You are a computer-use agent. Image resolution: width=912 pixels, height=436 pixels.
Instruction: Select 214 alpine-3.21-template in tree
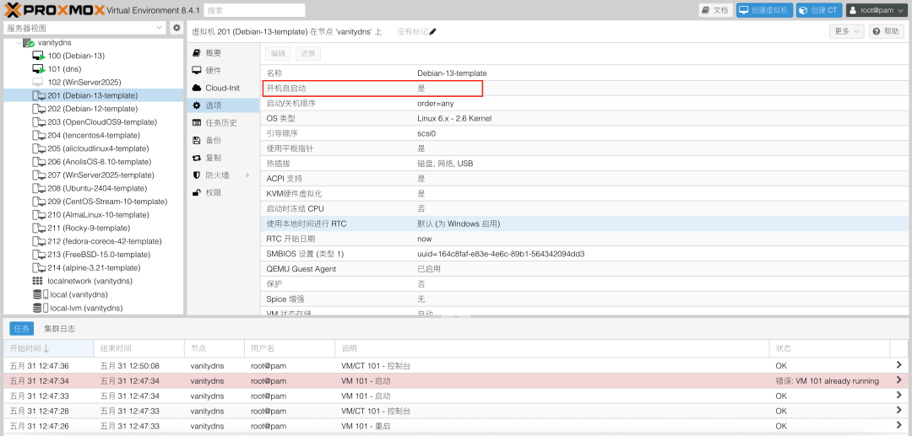tap(94, 267)
